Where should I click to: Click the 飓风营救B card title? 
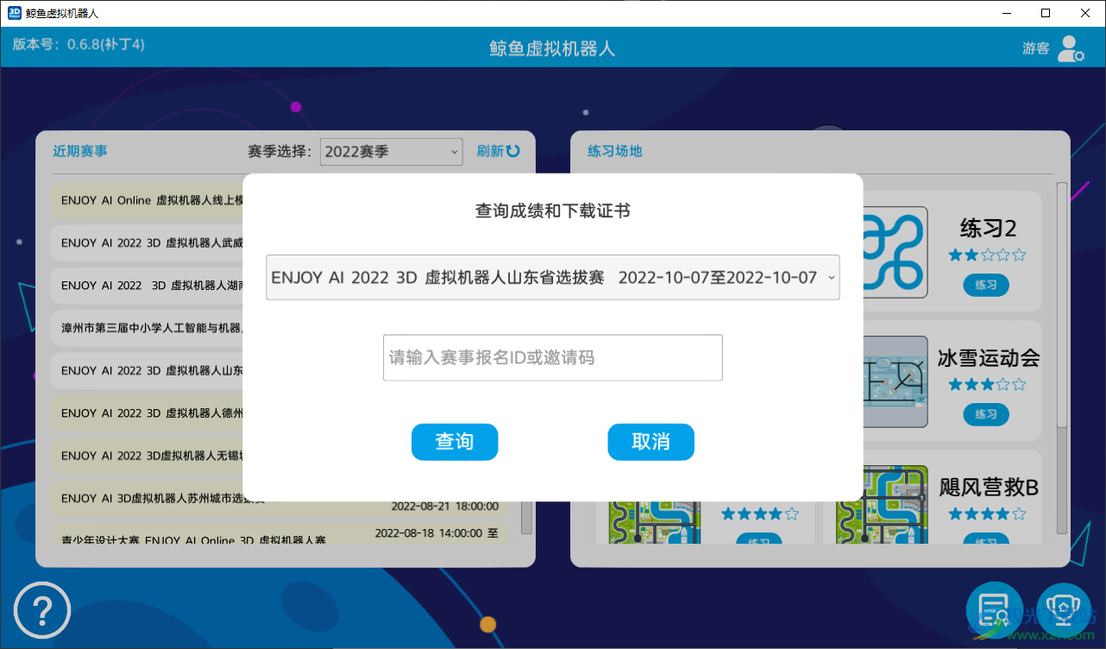(989, 488)
